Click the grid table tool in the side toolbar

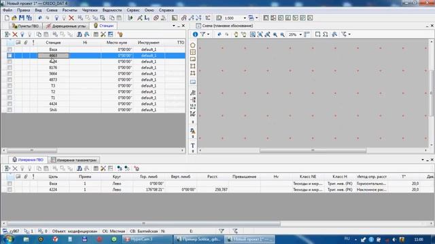point(192,52)
